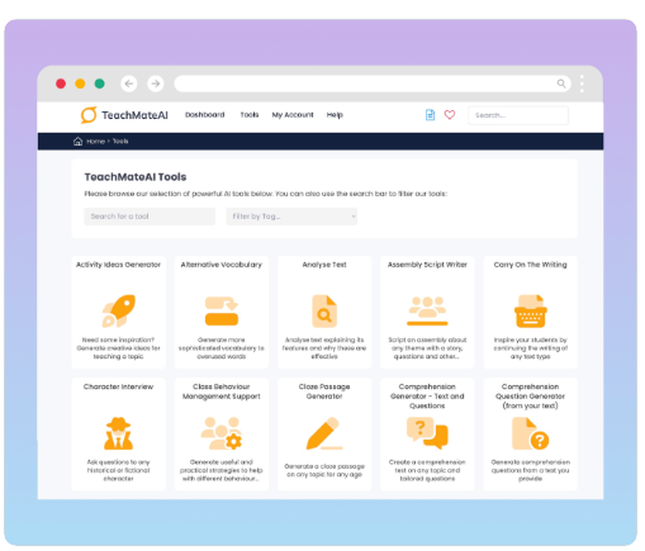
Task: Click 'Analyse text explaining its features' description
Action: point(324,348)
